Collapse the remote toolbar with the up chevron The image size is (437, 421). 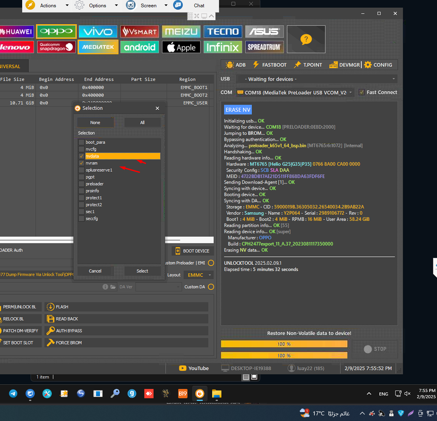[211, 16]
